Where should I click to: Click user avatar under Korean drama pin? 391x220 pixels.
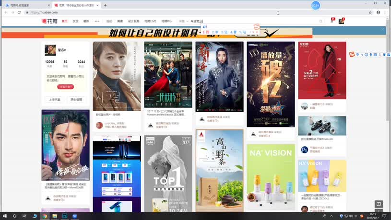pyautogui.click(x=99, y=125)
